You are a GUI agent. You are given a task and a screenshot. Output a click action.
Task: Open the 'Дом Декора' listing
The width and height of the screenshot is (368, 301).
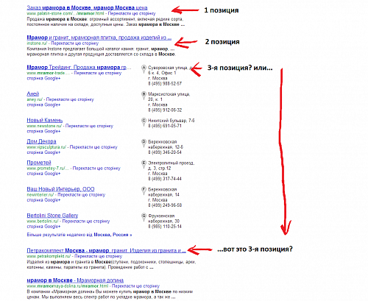(x=41, y=141)
